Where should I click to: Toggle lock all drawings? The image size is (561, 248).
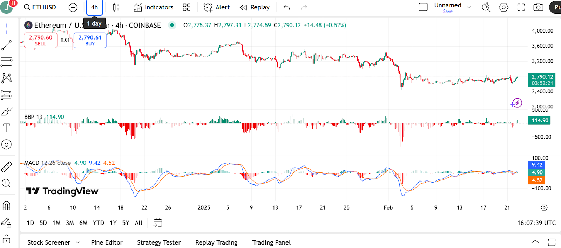click(x=7, y=239)
